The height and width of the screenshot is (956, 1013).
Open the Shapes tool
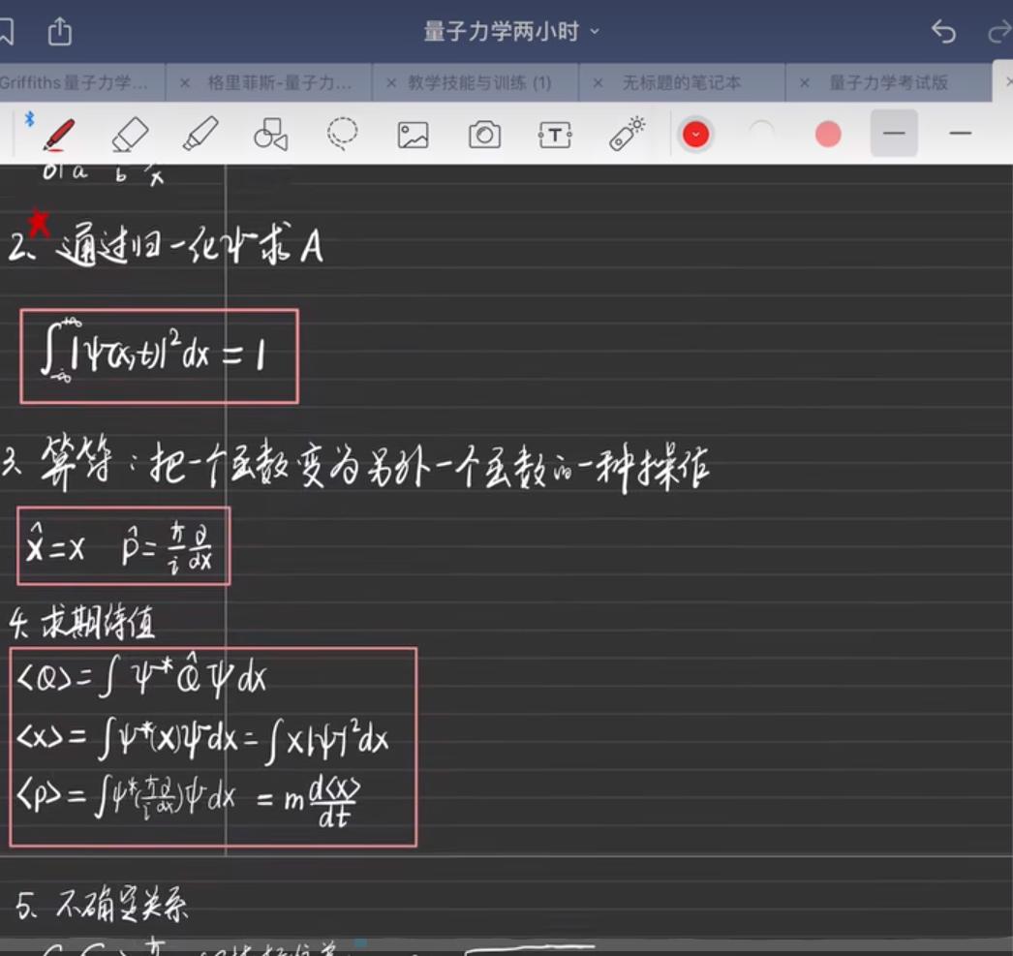coord(272,135)
